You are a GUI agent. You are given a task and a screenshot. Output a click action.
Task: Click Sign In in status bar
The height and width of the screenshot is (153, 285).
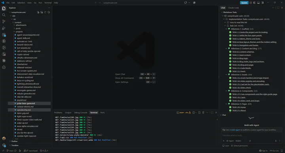263,151
